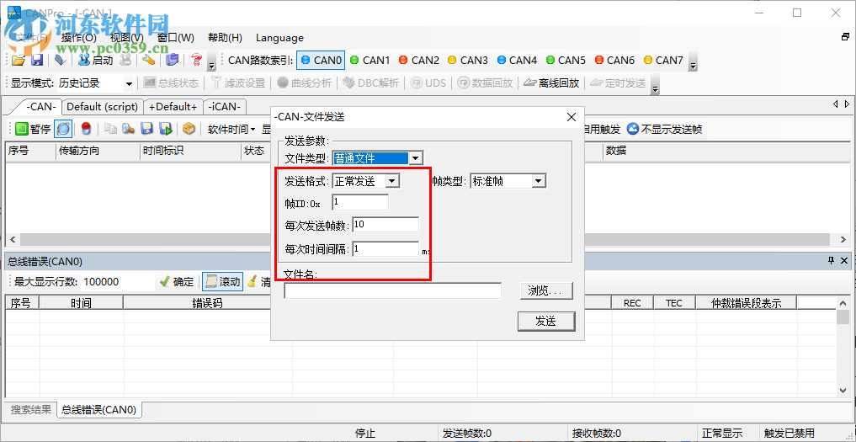Open 离线回放 offline replay

551,83
